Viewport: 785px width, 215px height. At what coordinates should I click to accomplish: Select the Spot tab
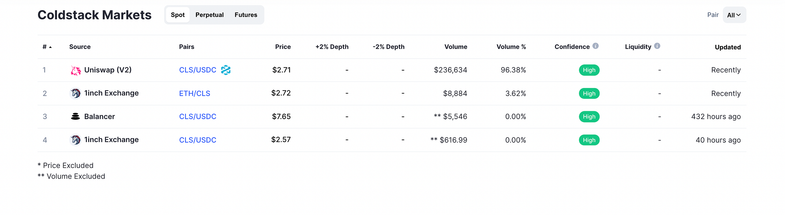point(178,15)
